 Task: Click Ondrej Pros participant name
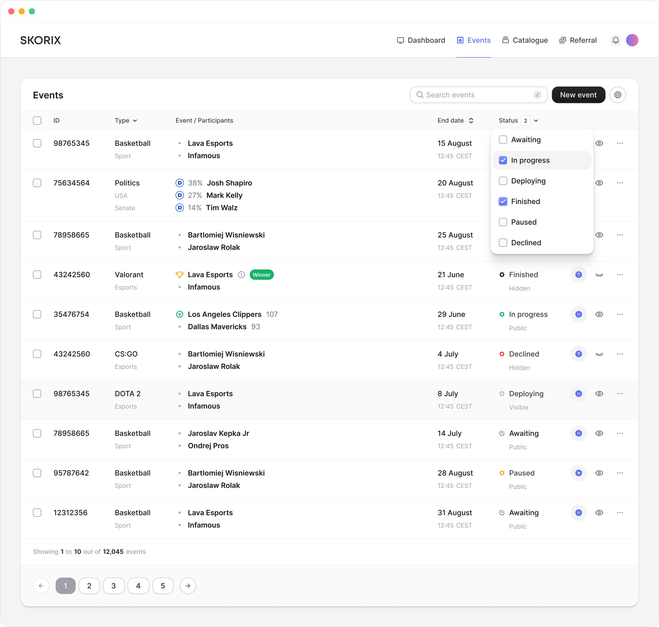[x=208, y=445]
